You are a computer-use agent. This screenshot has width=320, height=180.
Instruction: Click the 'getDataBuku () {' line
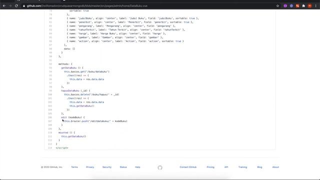pyautogui.click(x=72, y=68)
